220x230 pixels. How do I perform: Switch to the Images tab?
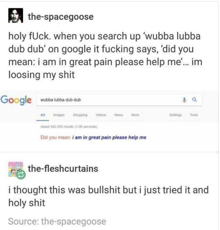59,115
